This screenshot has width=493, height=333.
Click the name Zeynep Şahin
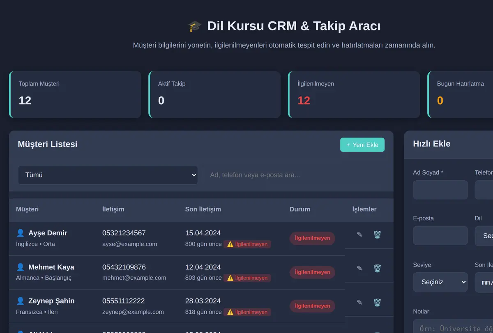(51, 301)
